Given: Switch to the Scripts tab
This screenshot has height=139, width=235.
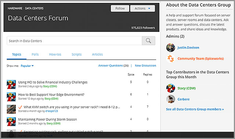Looking at the screenshot, I should click(x=77, y=54).
